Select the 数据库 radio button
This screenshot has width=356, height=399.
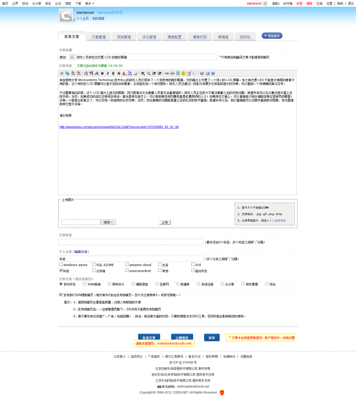point(178,284)
